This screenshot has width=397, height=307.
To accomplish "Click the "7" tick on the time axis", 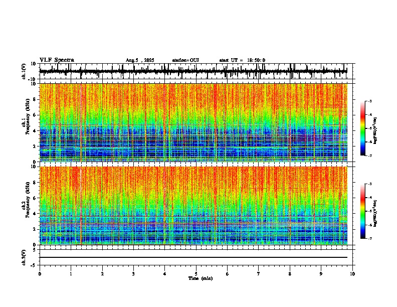I will click(259, 274).
